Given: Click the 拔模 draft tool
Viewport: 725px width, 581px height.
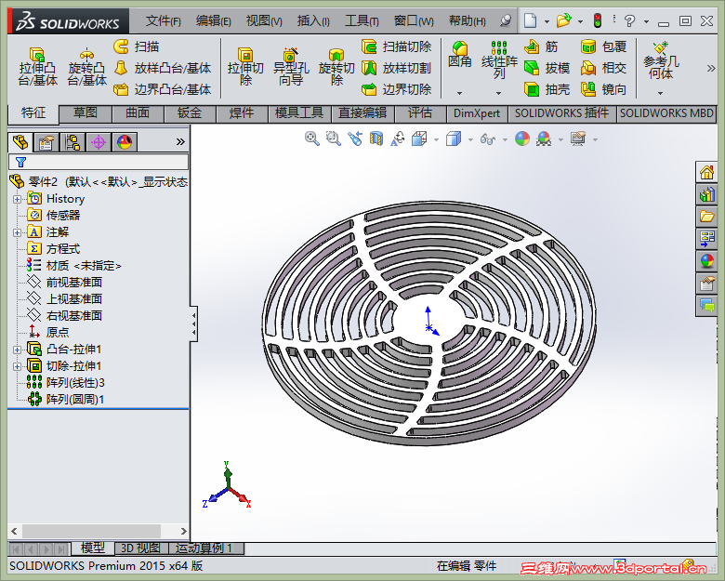Looking at the screenshot, I should [x=547, y=68].
